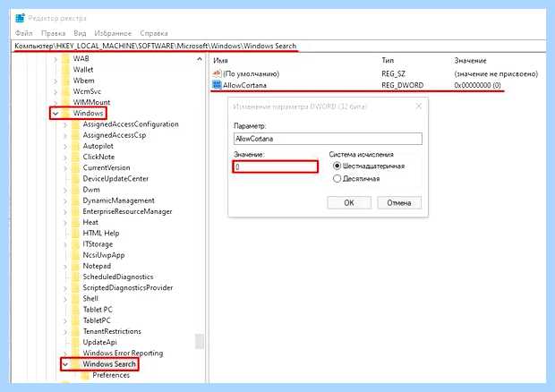The image size is (555, 392).
Task: Click the tree pane scrollbar thumb
Action: (200, 341)
